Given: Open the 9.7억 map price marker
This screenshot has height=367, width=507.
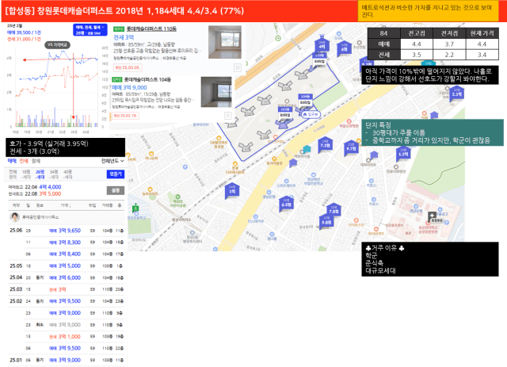Looking at the screenshot, I should pyautogui.click(x=351, y=148).
